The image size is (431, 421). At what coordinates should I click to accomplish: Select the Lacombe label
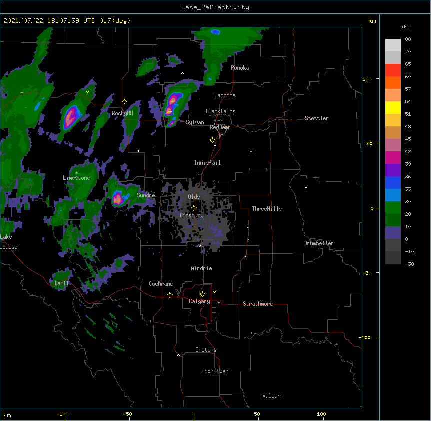click(225, 95)
